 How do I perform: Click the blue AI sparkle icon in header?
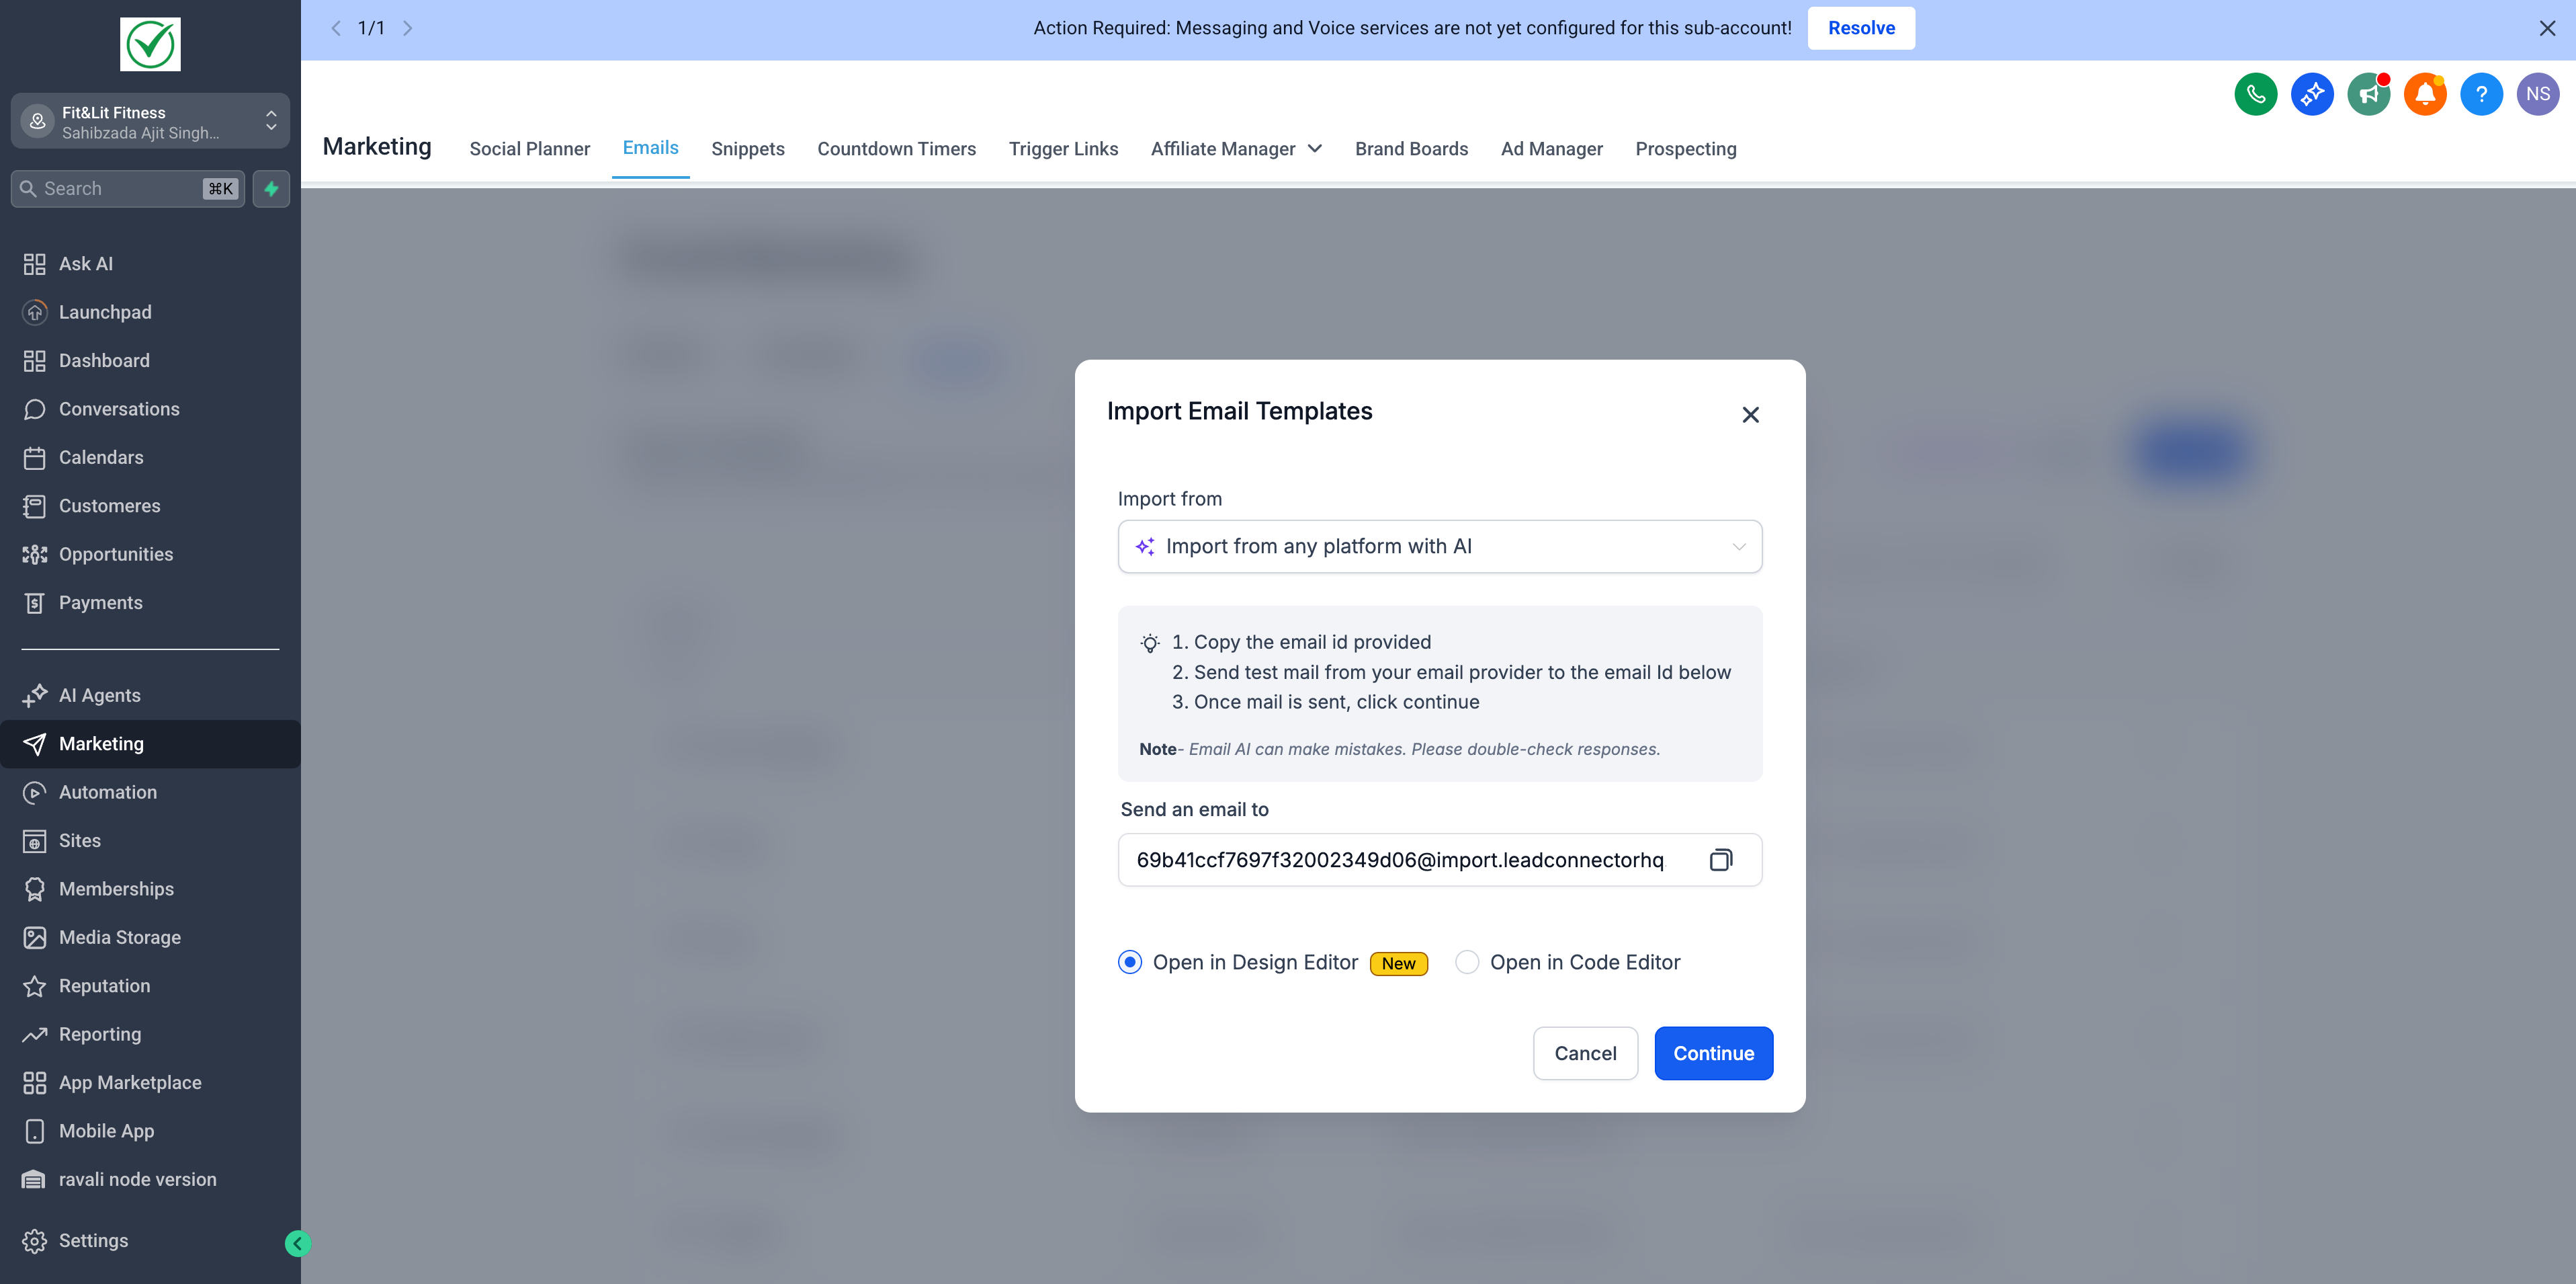pos(2311,94)
